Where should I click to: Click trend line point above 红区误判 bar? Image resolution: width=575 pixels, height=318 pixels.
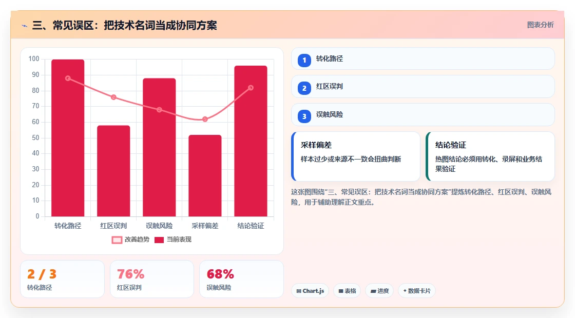pyautogui.click(x=113, y=97)
